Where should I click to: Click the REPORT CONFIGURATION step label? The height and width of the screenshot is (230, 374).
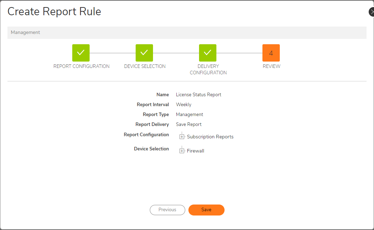coord(81,66)
